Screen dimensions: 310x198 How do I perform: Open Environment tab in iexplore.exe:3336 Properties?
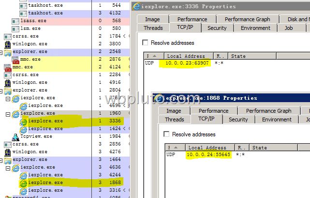pos(255,28)
